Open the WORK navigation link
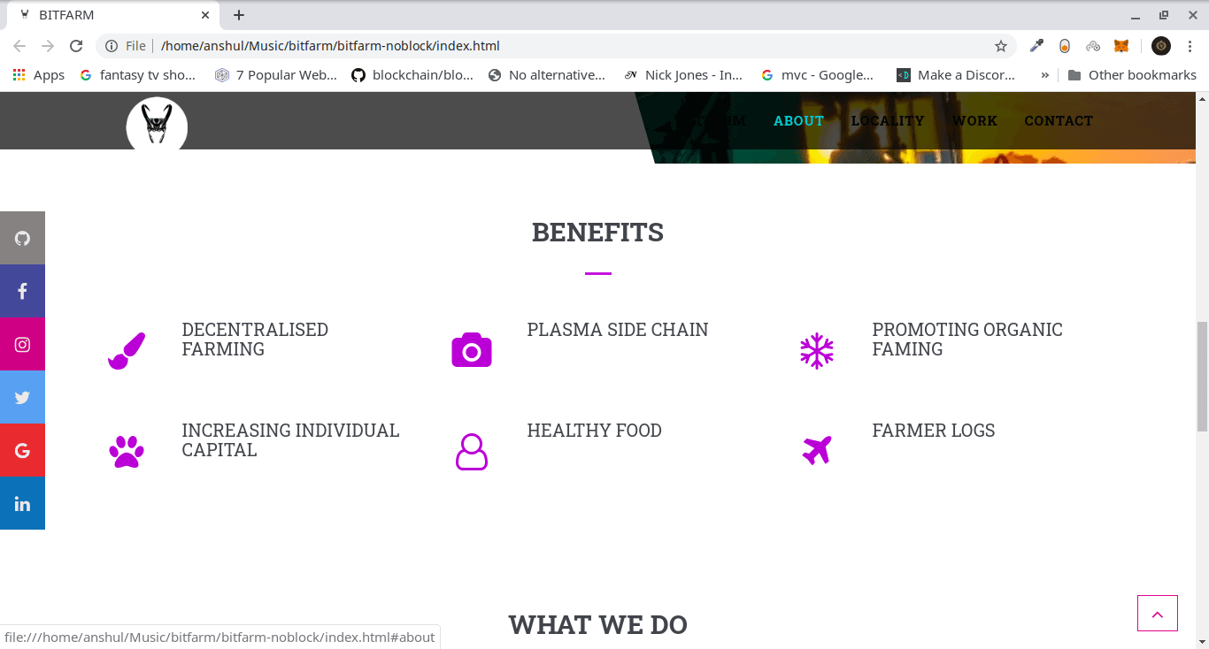Viewport: 1209px width, 649px height. tap(974, 121)
